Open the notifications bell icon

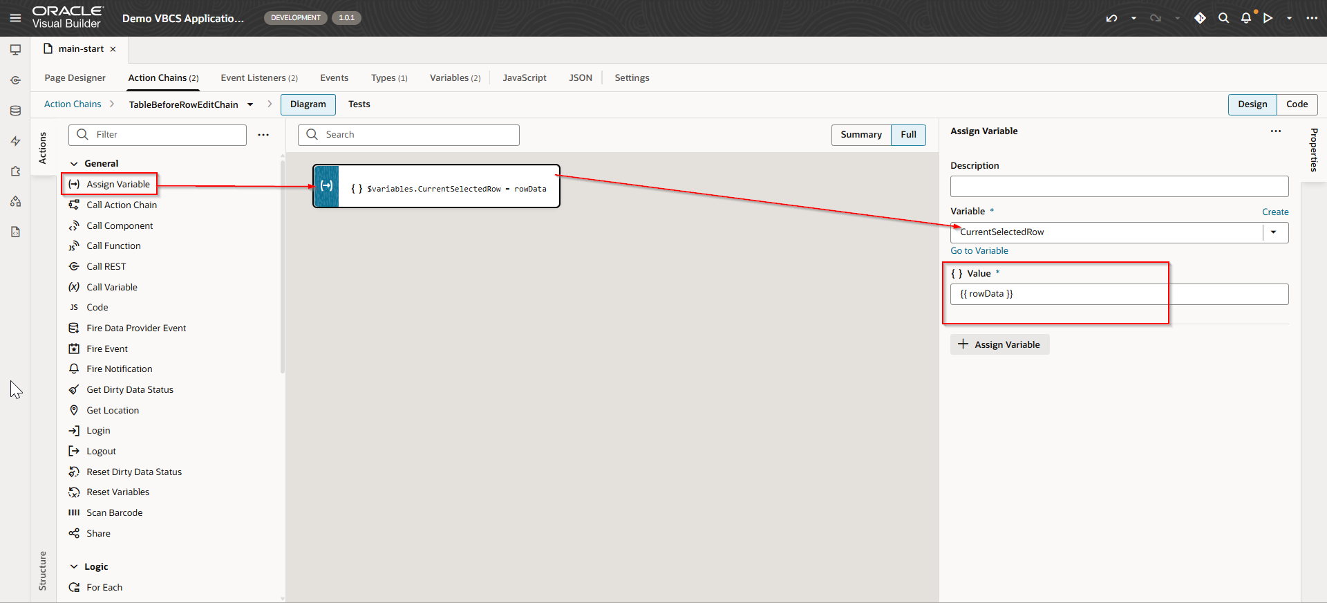(x=1245, y=18)
